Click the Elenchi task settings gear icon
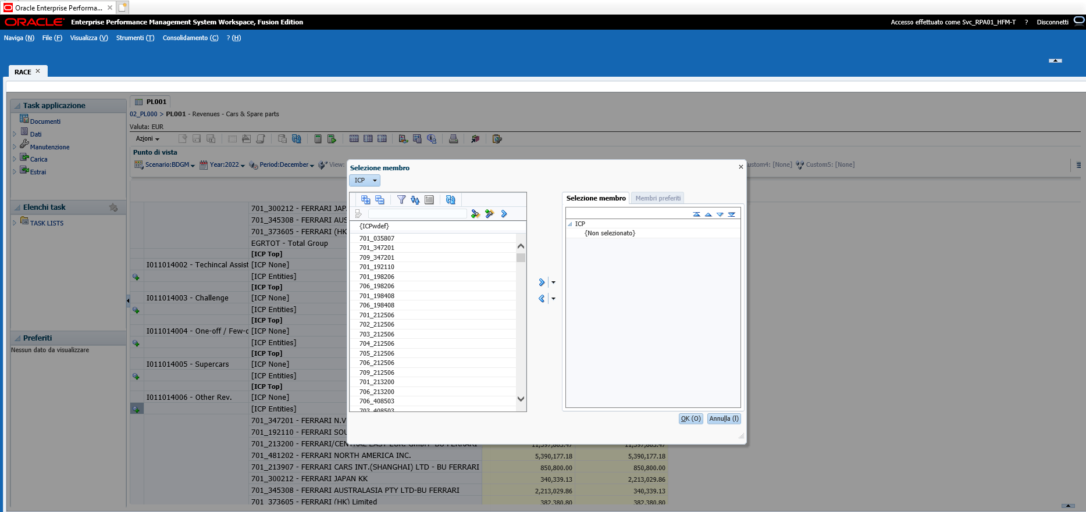 tap(113, 207)
